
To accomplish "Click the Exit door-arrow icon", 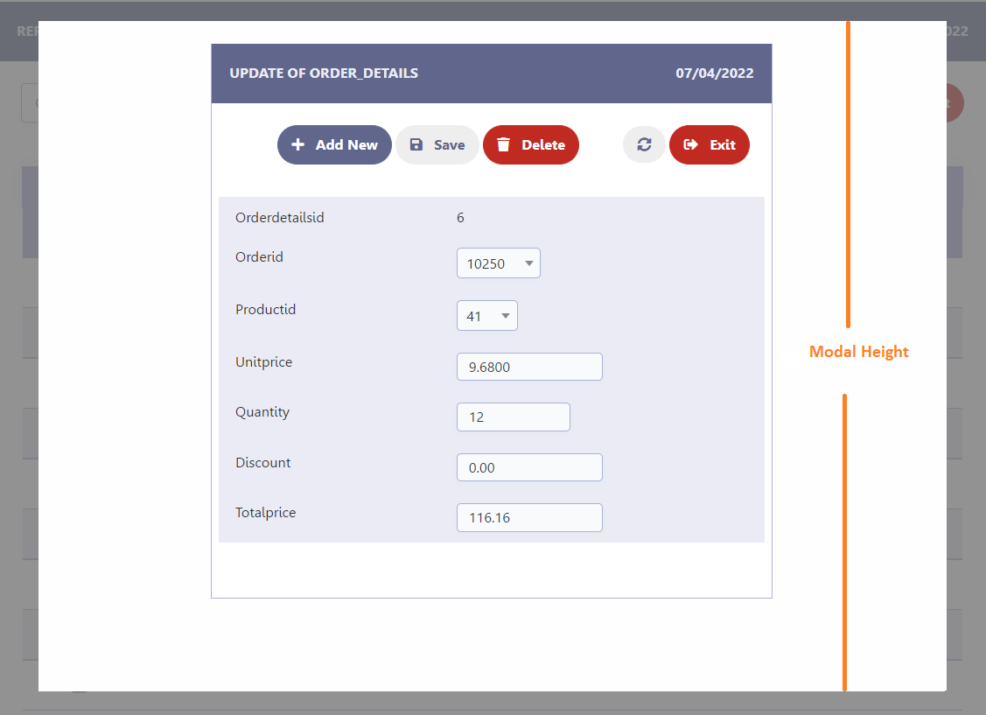I will (x=691, y=145).
